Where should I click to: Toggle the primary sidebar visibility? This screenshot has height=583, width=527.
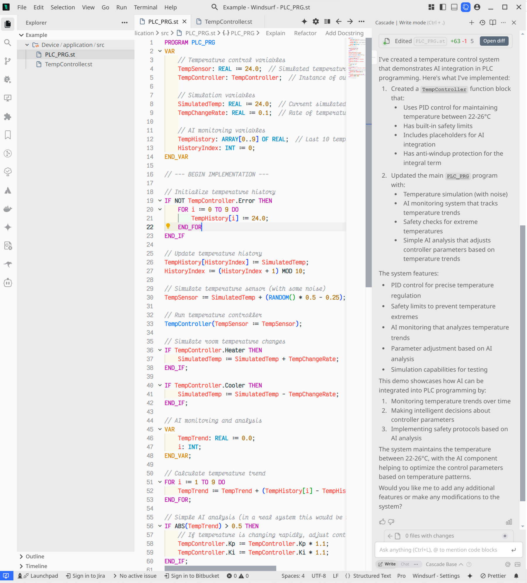click(x=443, y=7)
